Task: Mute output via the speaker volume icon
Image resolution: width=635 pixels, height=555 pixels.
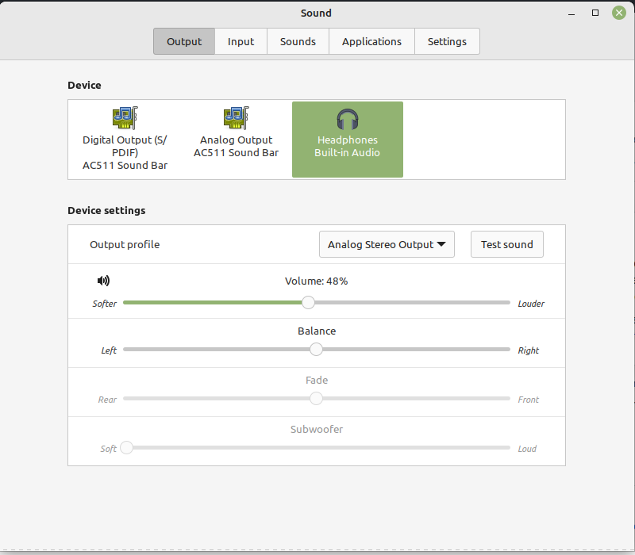Action: (103, 281)
